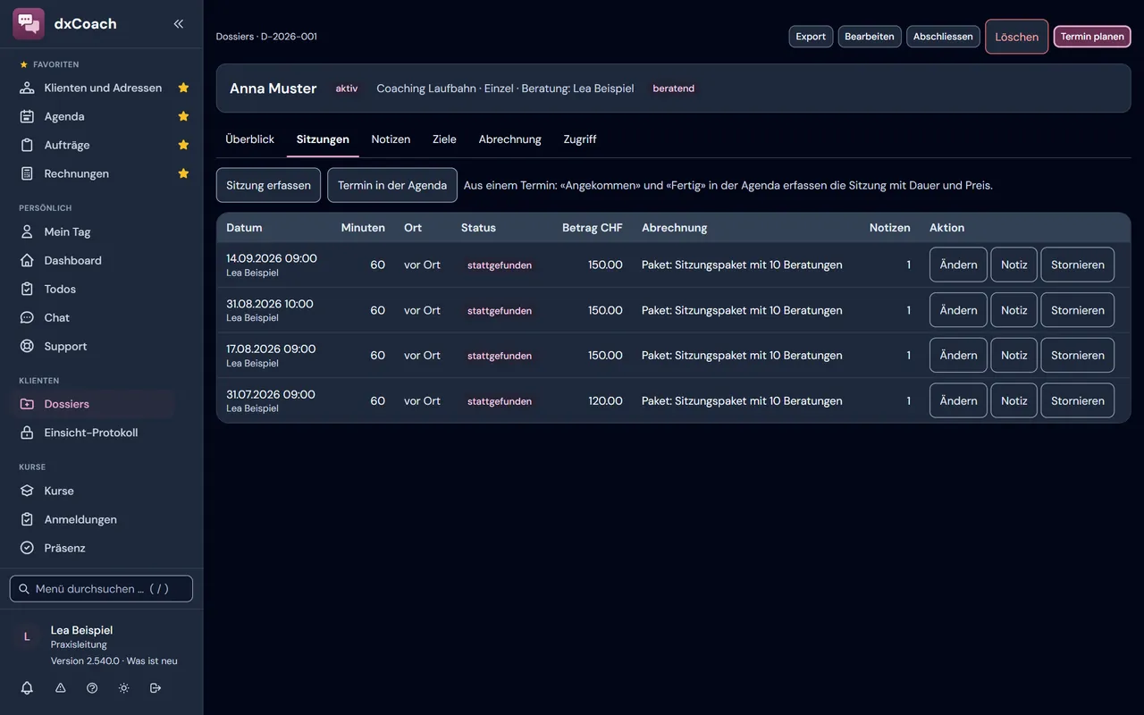This screenshot has width=1144, height=715.
Task: Collapse the sidebar with double chevron icon
Action: tap(179, 24)
